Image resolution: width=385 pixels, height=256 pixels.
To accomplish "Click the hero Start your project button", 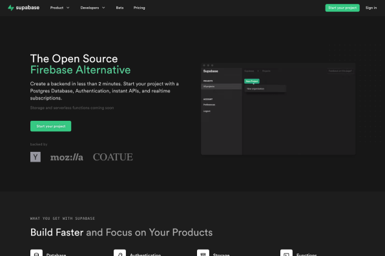I will click(50, 126).
